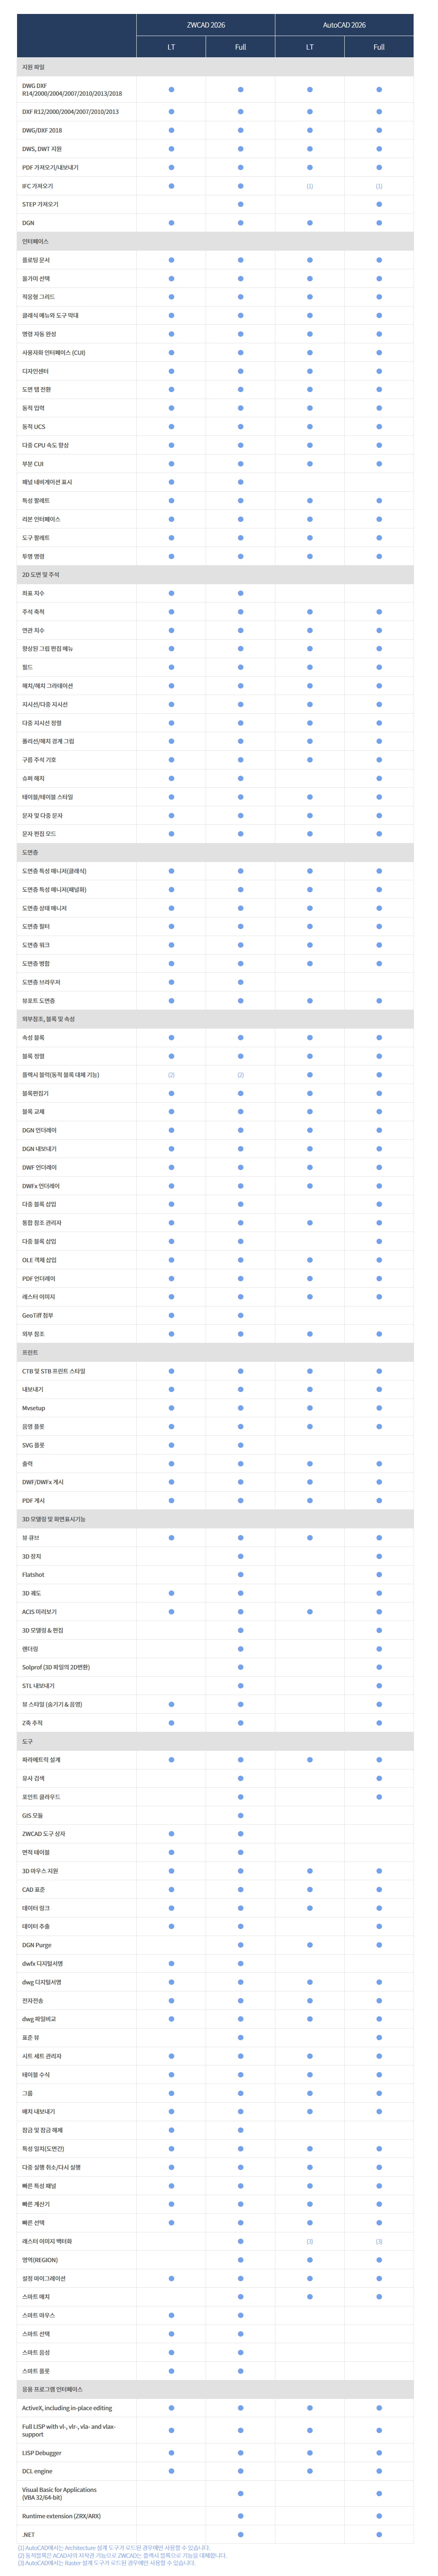Viewport: 438px width, 2576px height.
Task: Select the DWG/DXF 2018 row label
Action: pyautogui.click(x=42, y=130)
